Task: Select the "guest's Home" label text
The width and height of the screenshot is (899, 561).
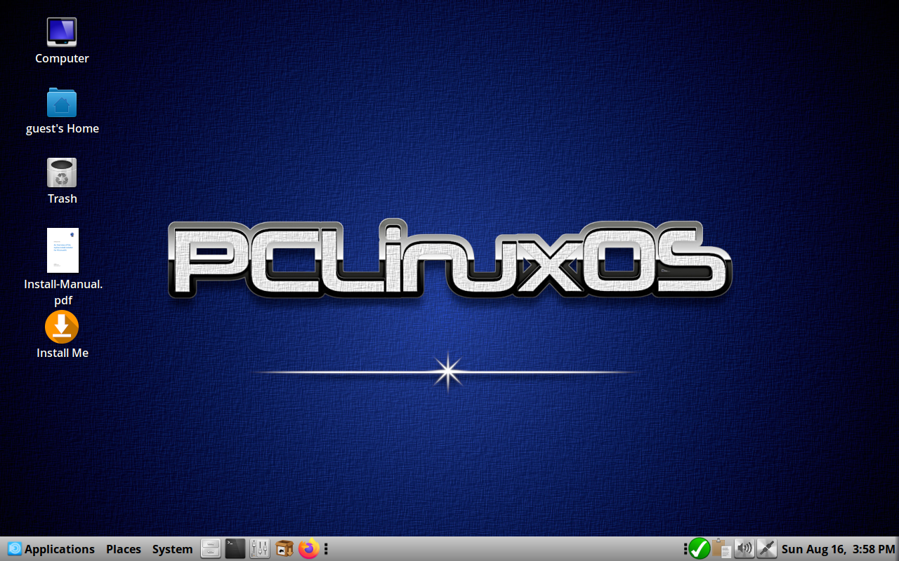Action: [63, 128]
